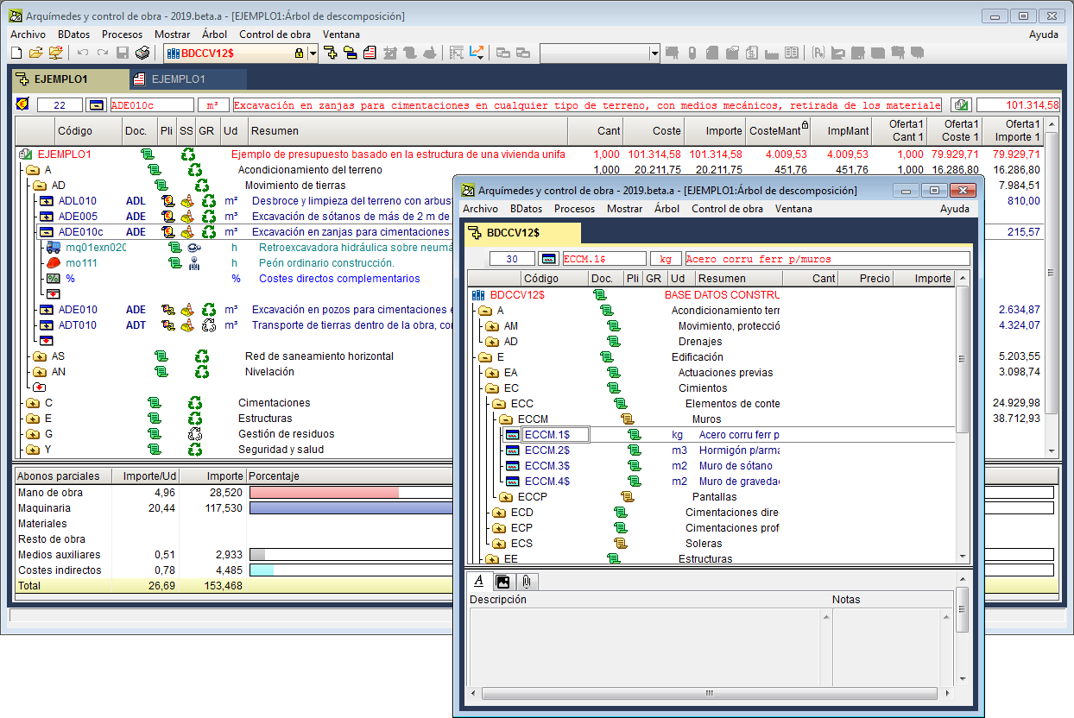Open Mostrar menu in front window

(624, 209)
